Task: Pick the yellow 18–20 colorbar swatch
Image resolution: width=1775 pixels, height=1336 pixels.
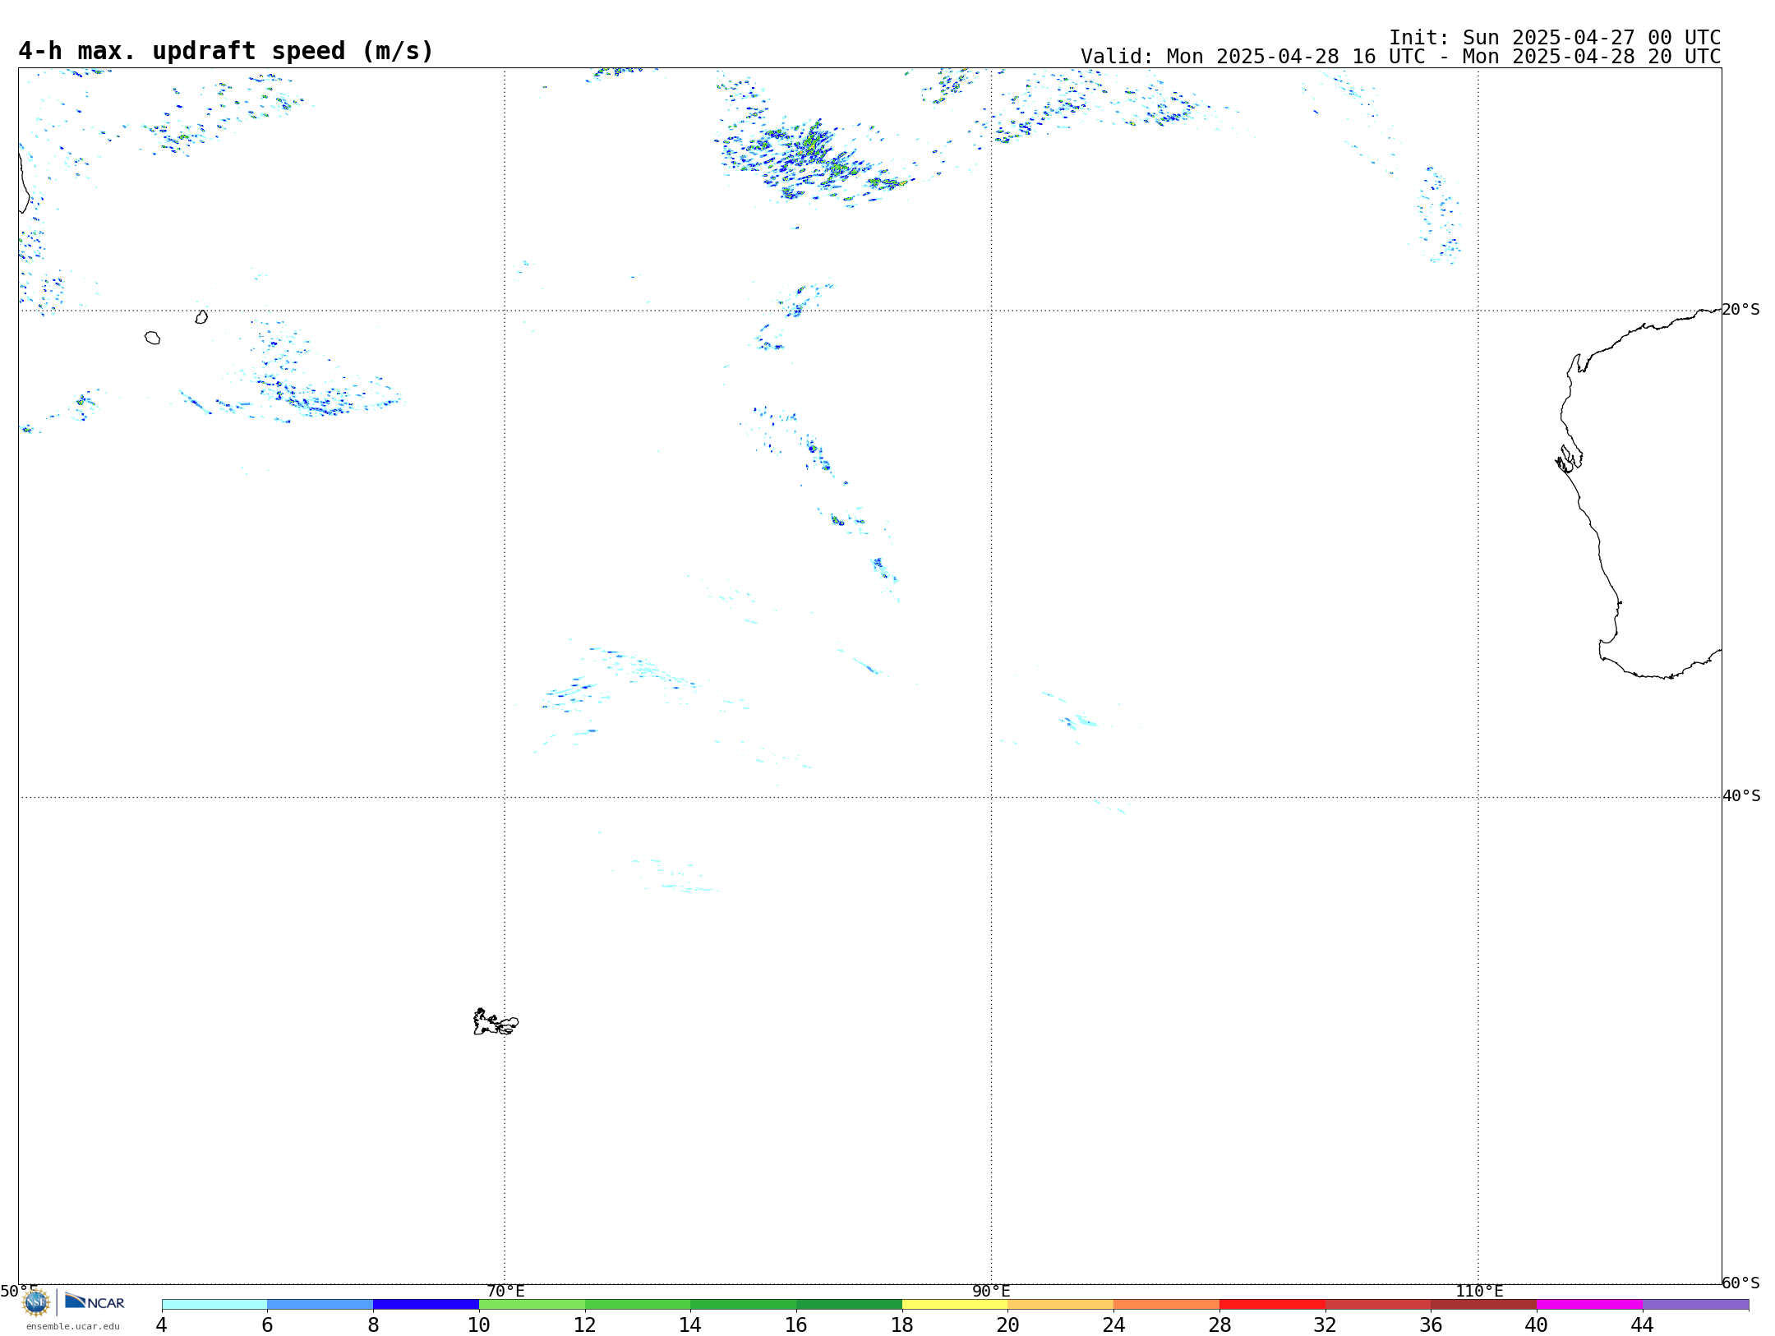Action: tap(955, 1304)
